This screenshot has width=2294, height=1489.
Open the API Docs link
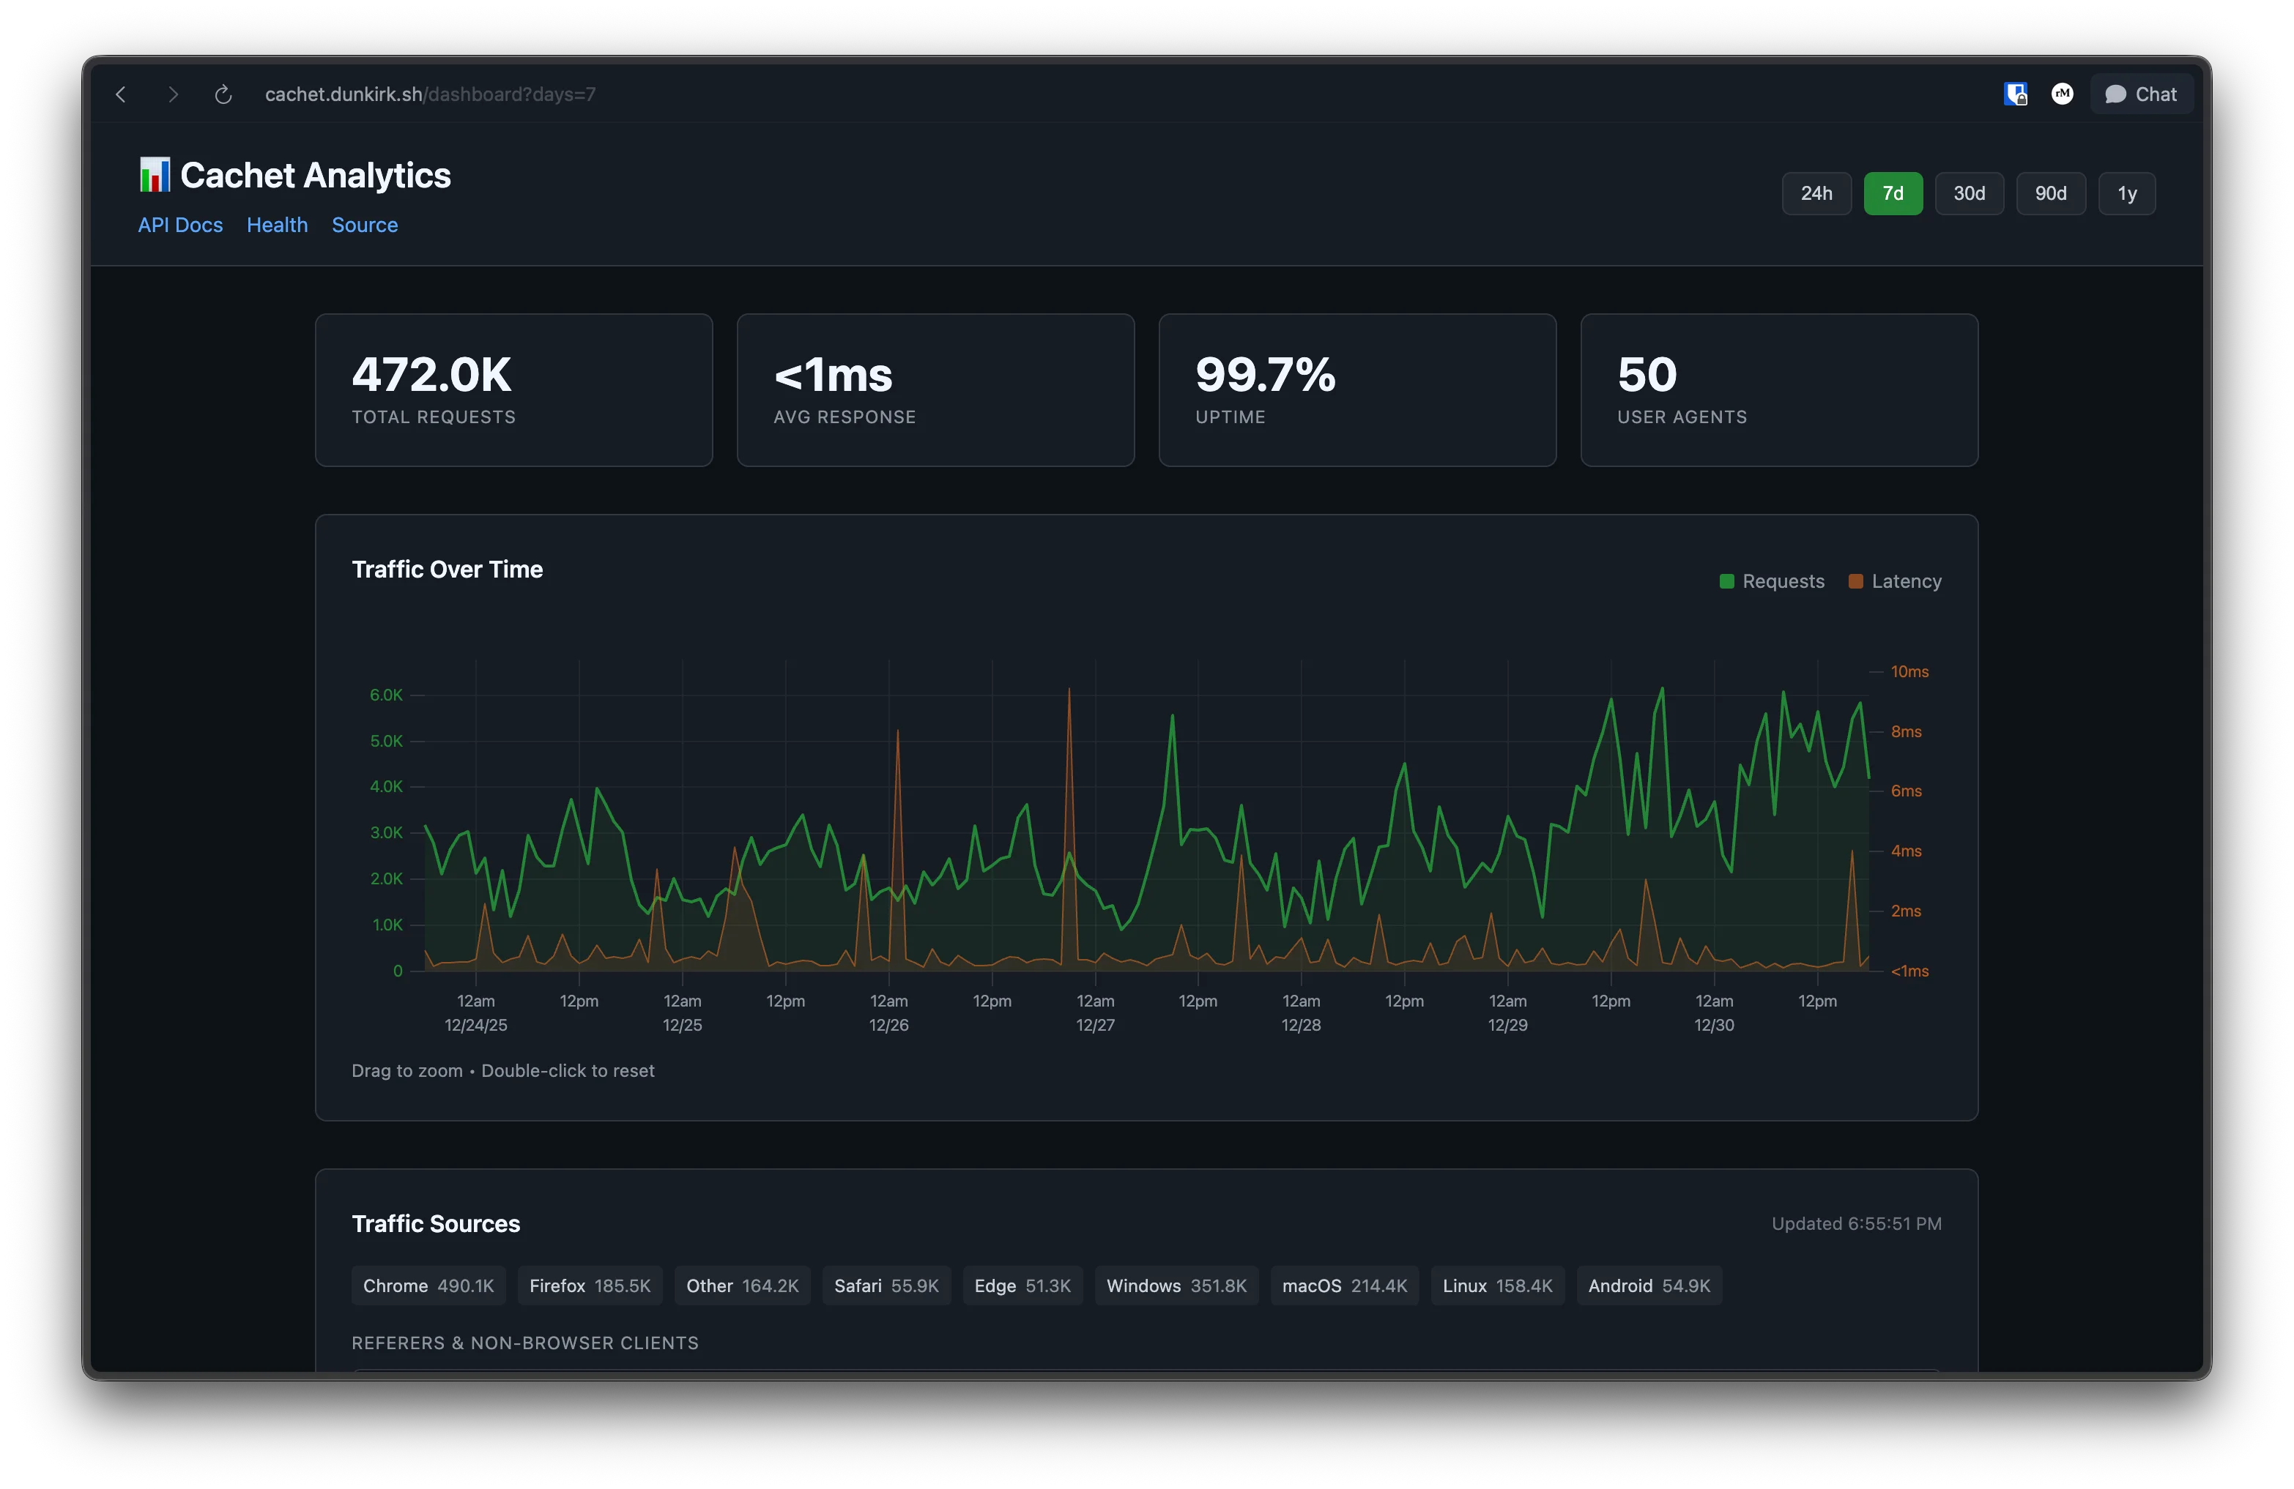click(180, 225)
